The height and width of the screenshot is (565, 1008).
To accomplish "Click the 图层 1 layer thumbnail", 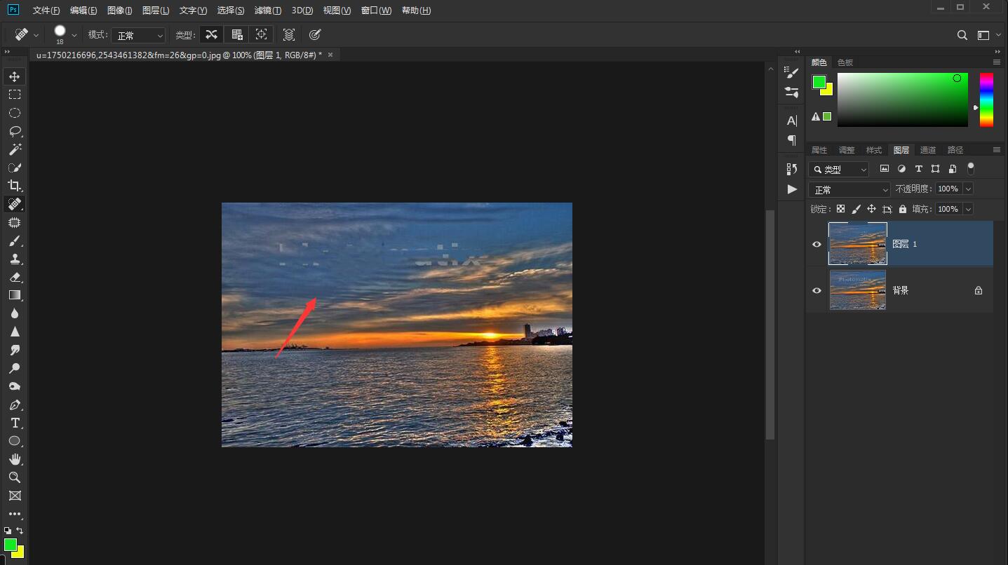I will tap(857, 244).
